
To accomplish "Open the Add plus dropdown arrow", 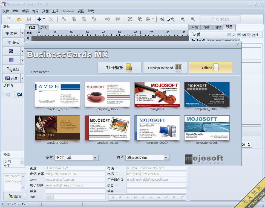I will [x=44, y=19].
